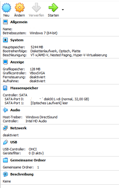Click the Fernsteuerung value deaktiviert

click(x=37, y=77)
